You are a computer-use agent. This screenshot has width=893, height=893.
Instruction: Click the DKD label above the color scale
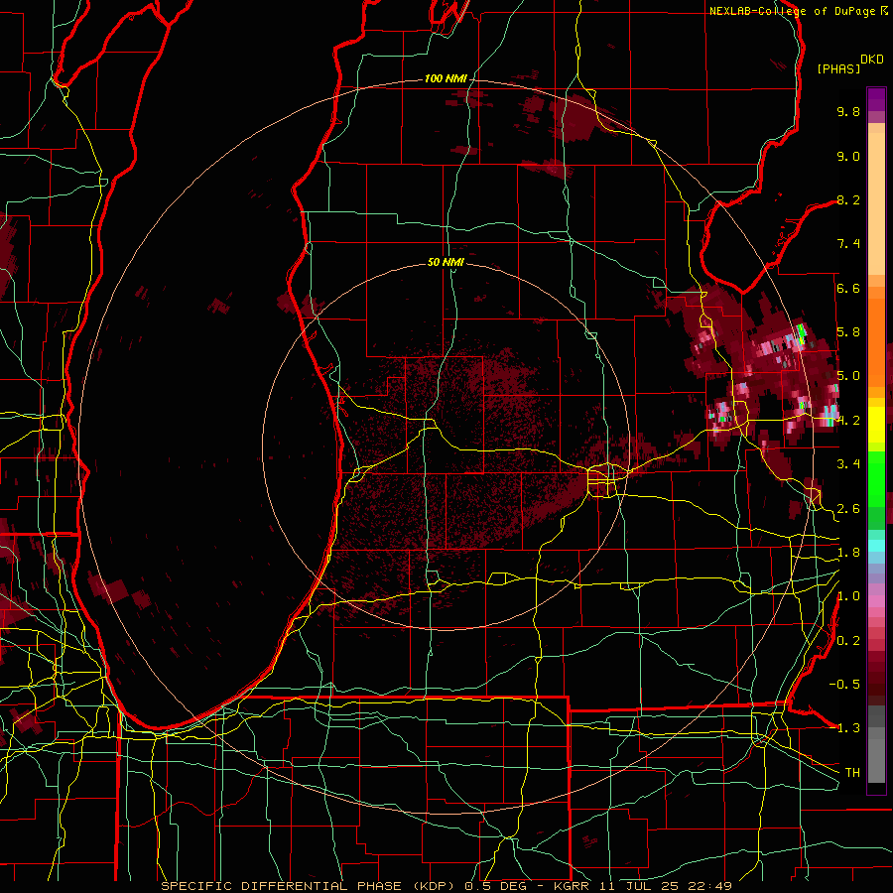872,60
